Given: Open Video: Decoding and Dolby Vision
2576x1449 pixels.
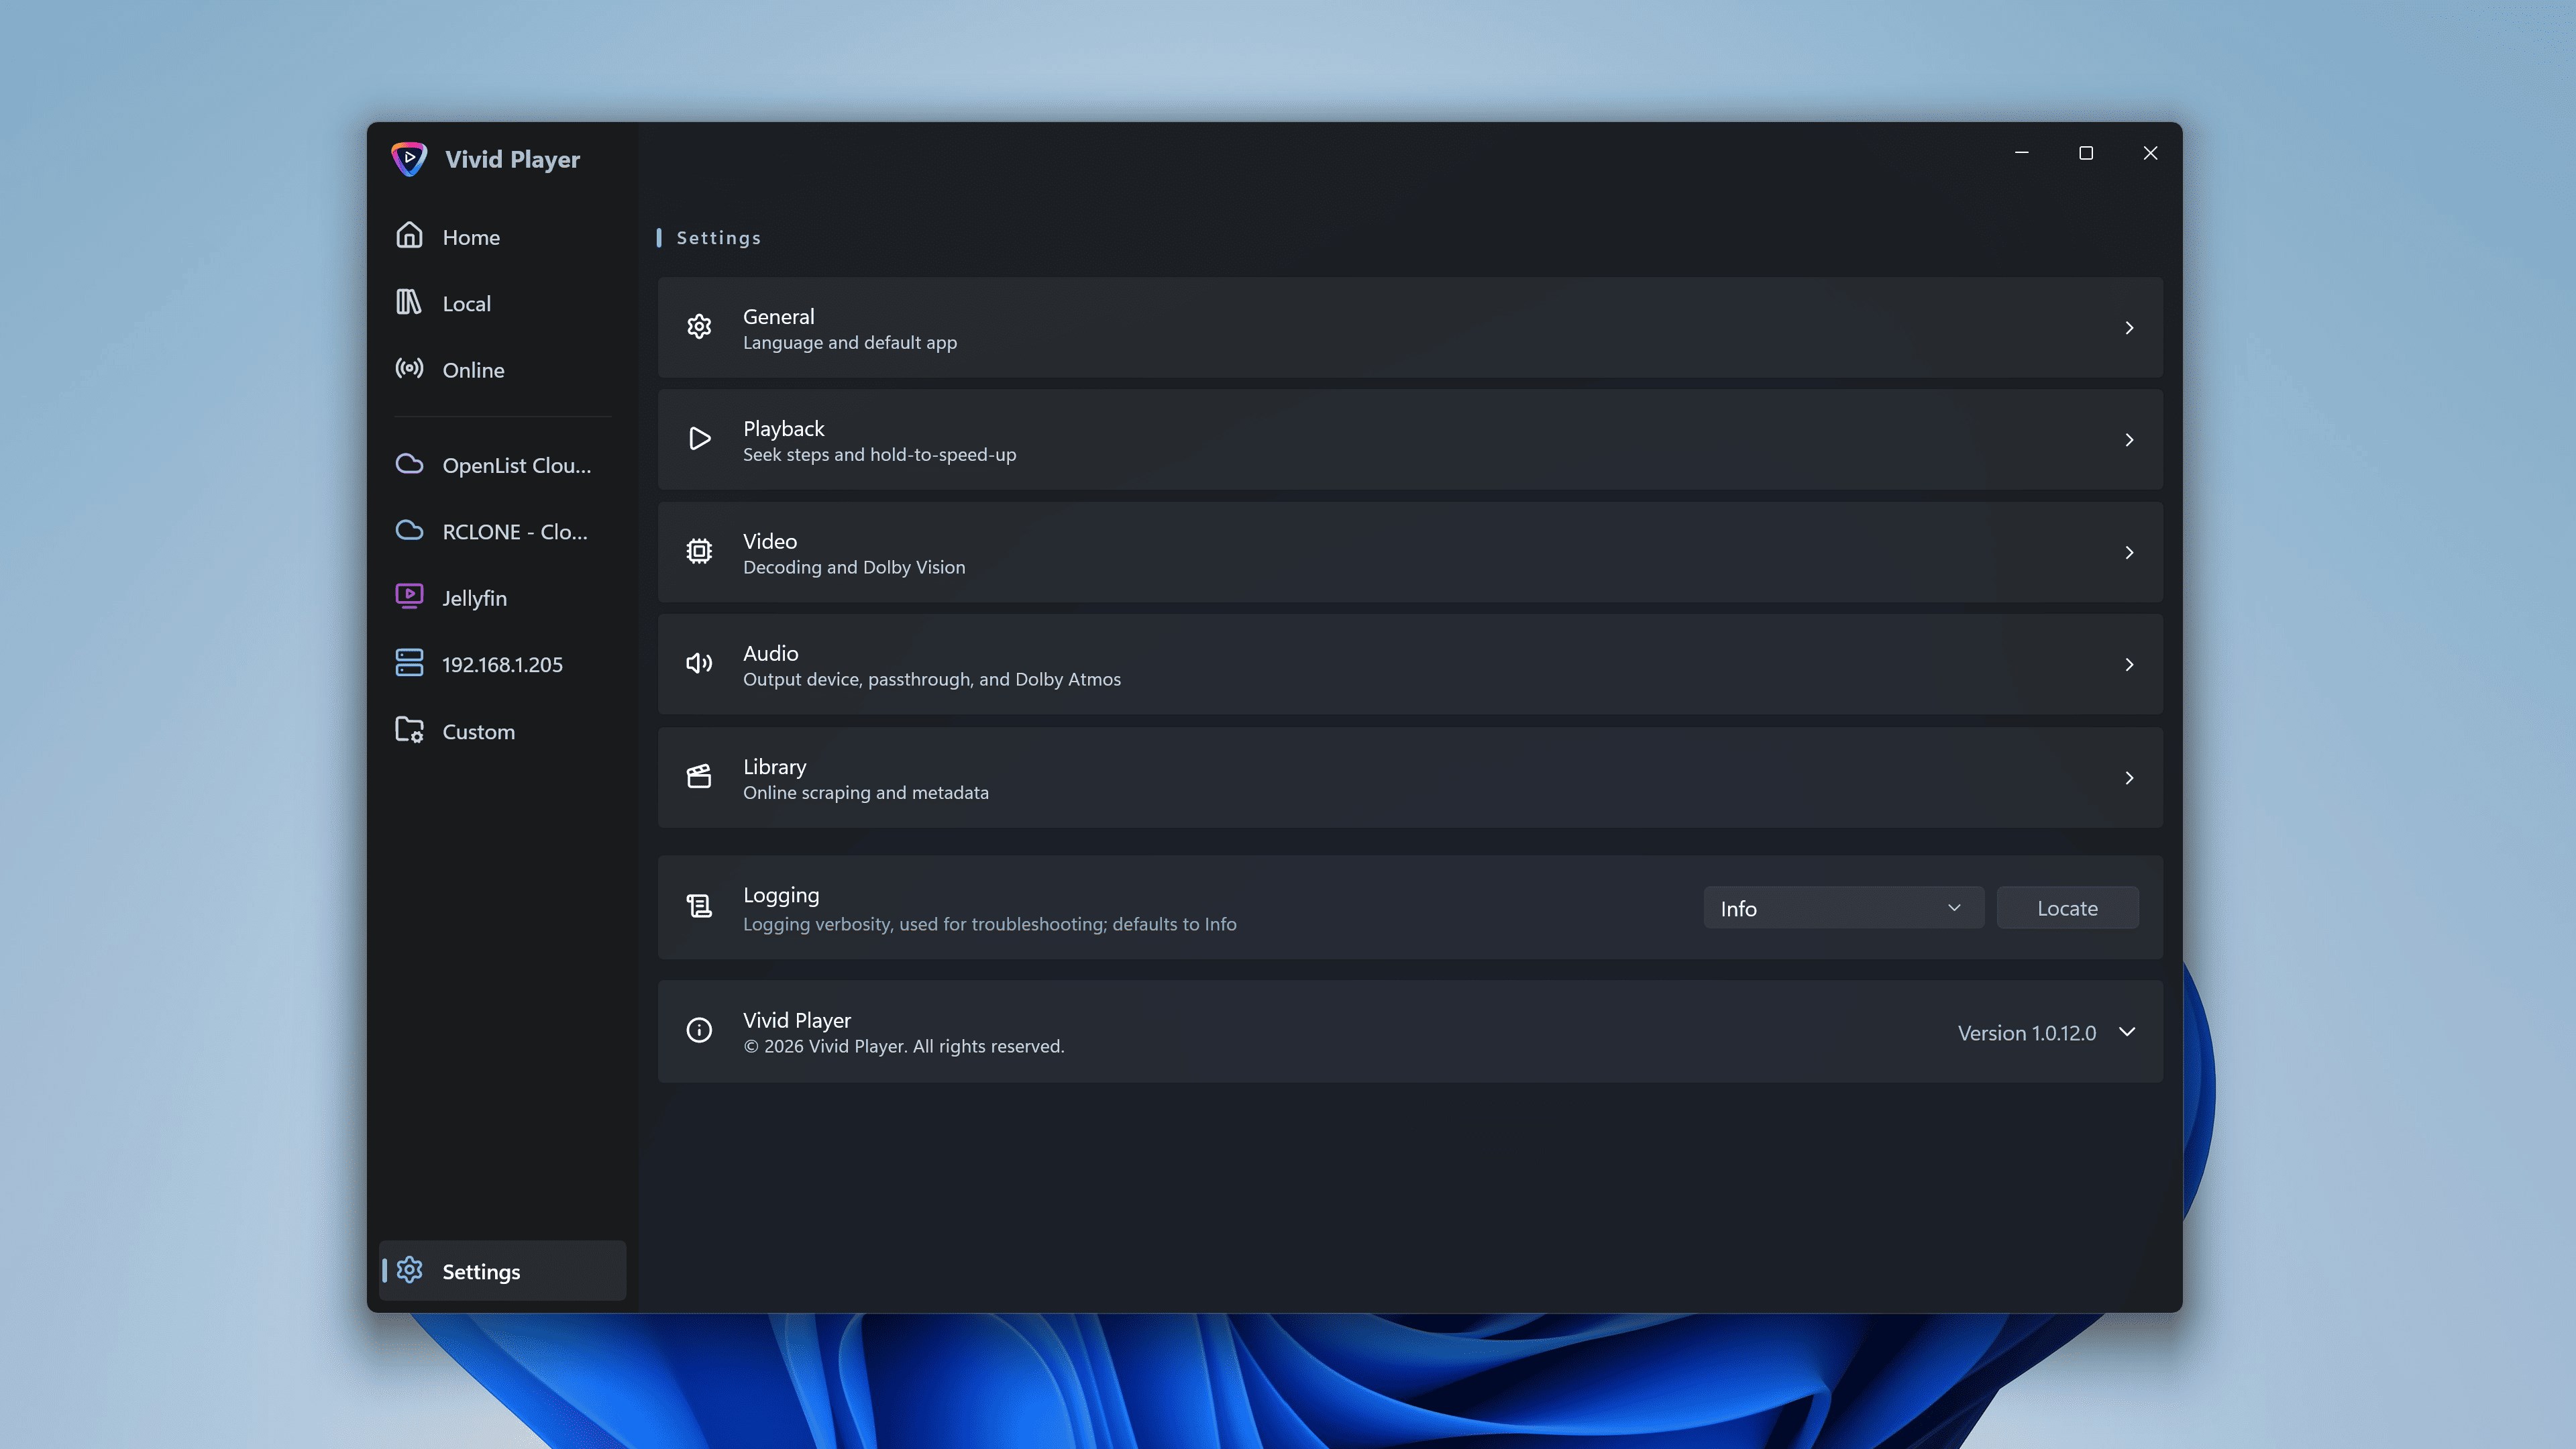Looking at the screenshot, I should [x=1410, y=553].
